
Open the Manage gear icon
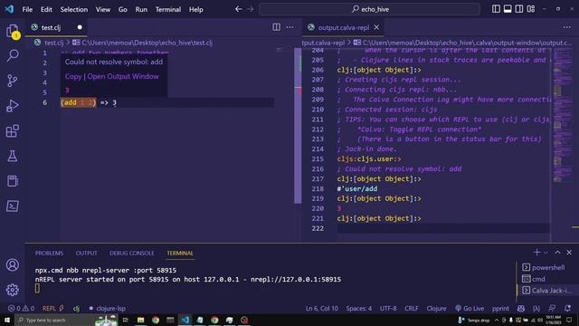pyautogui.click(x=12, y=290)
